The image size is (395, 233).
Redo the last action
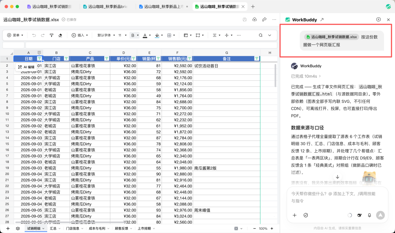tap(42, 35)
